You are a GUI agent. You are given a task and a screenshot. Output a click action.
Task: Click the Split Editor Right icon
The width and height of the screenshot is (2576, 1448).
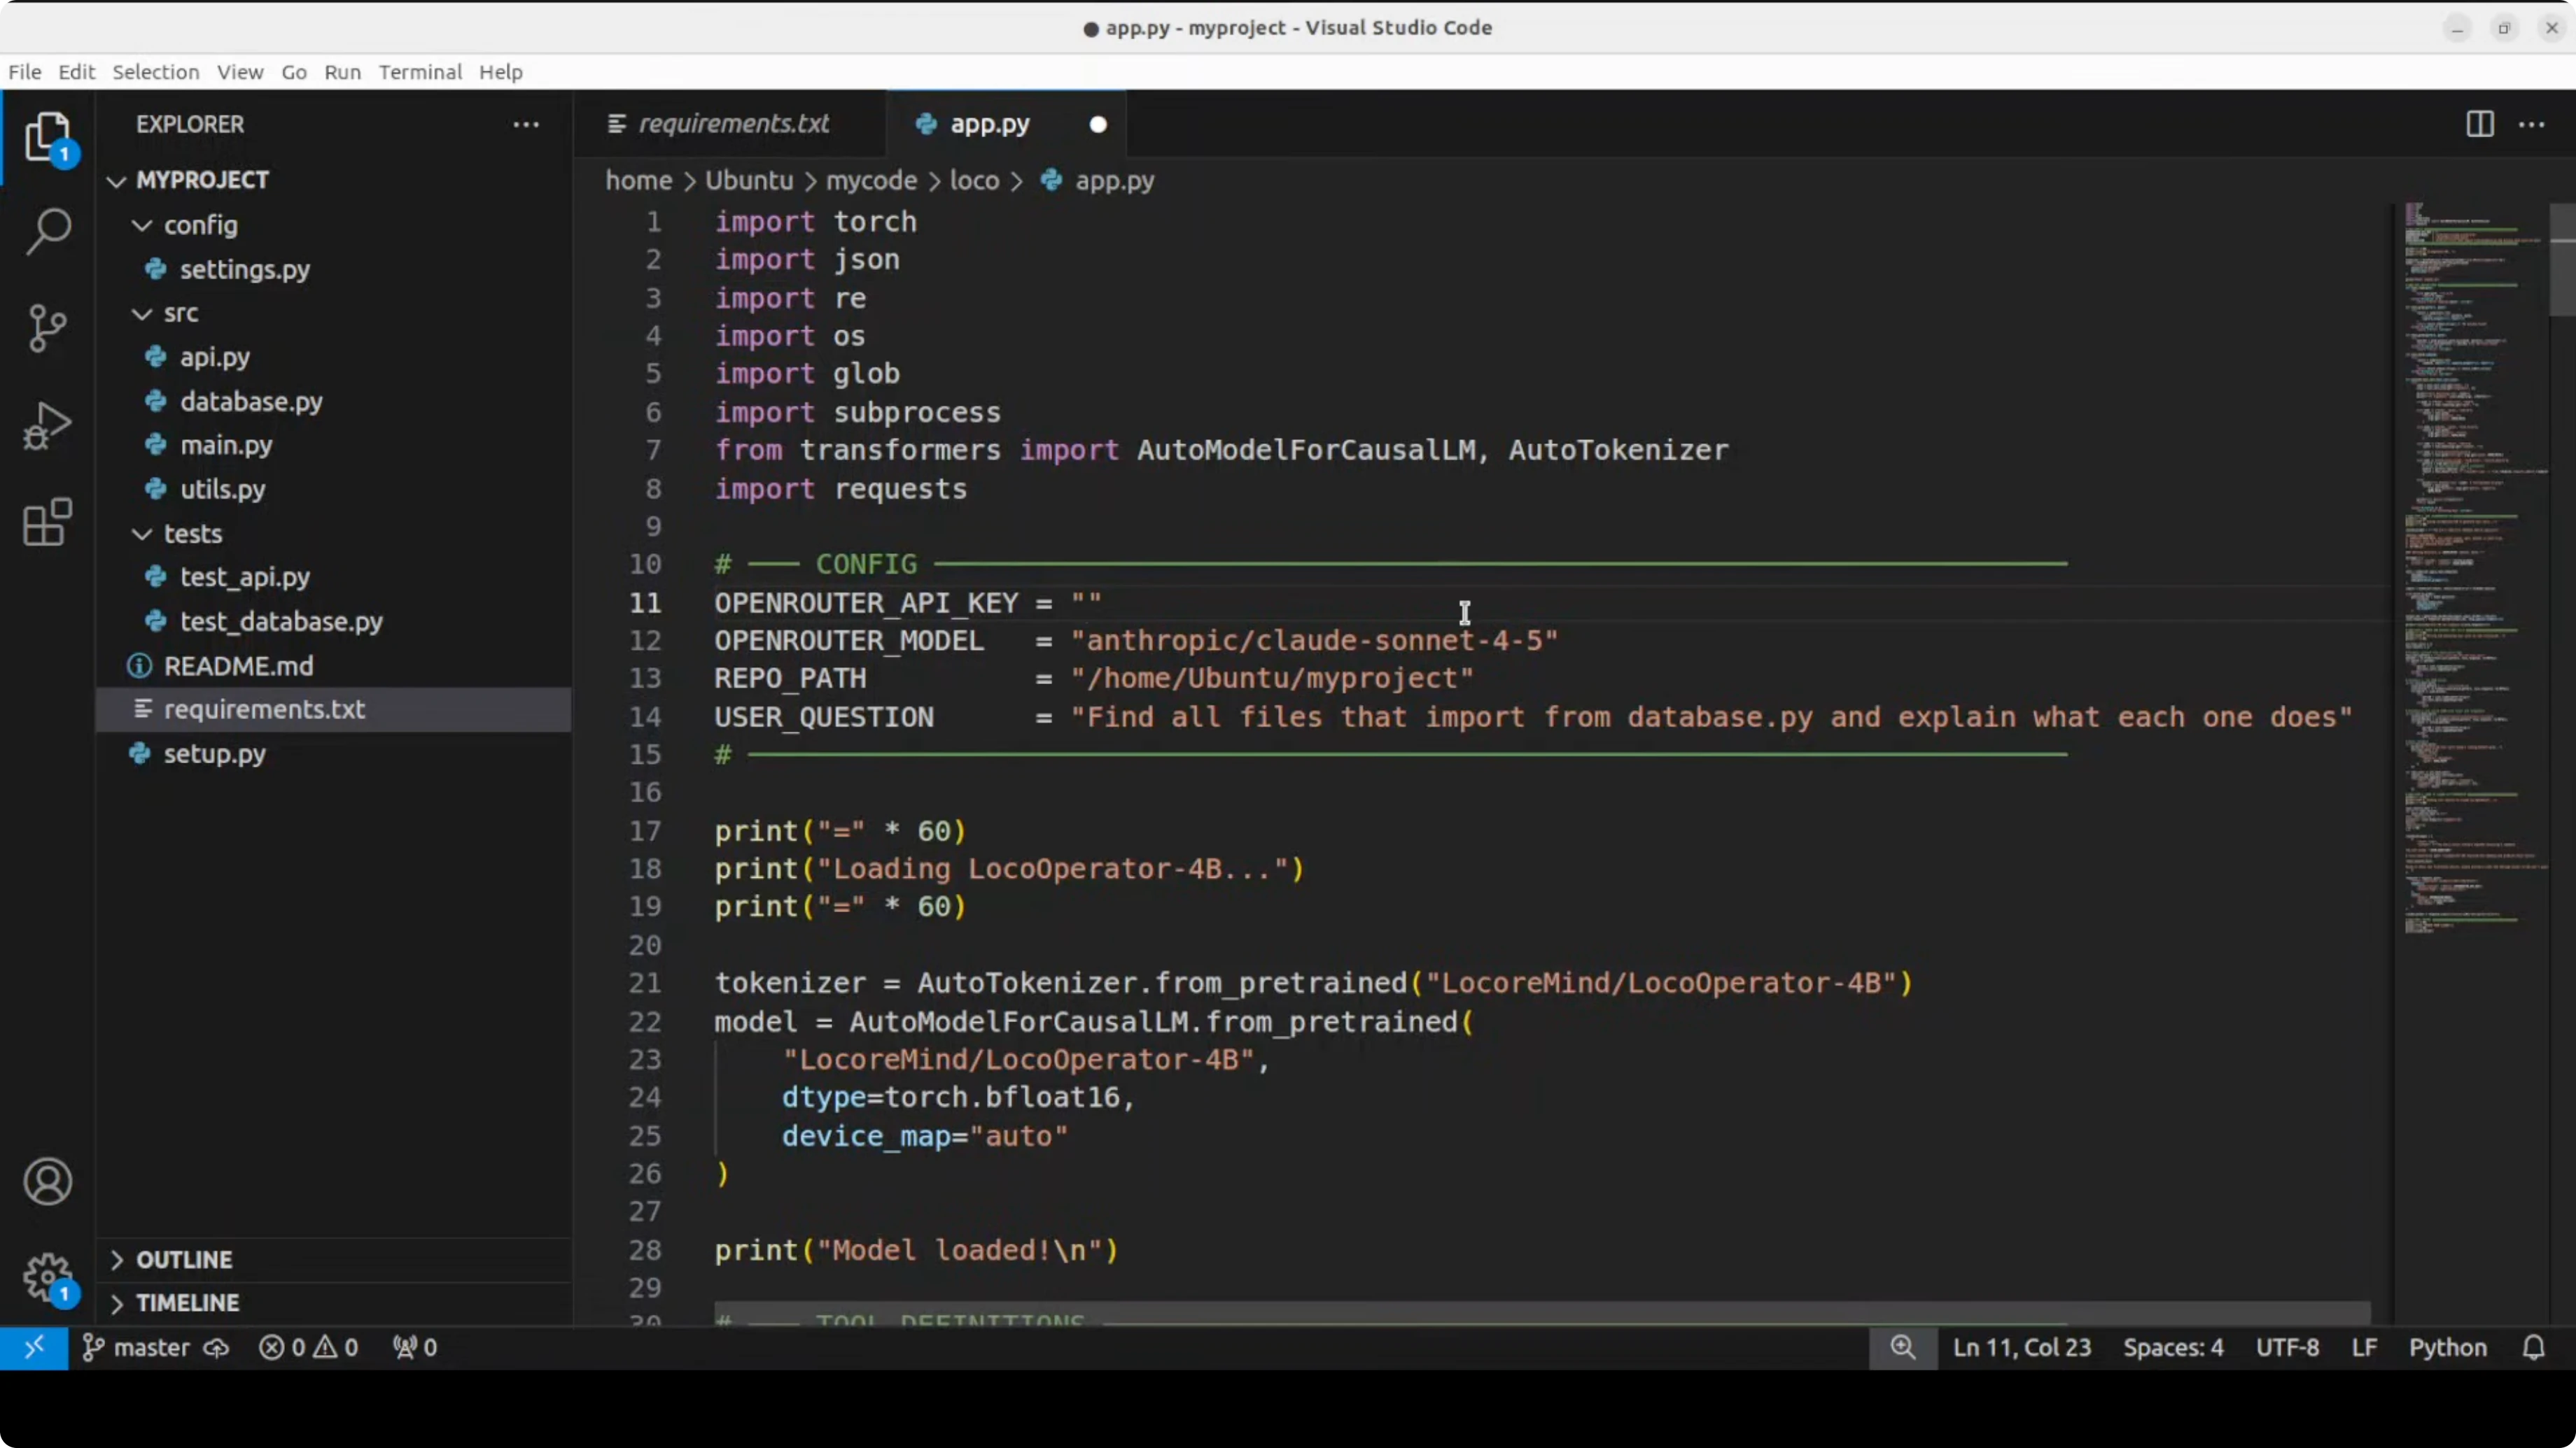coord(2479,124)
